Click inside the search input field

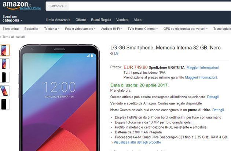coord(150,6)
